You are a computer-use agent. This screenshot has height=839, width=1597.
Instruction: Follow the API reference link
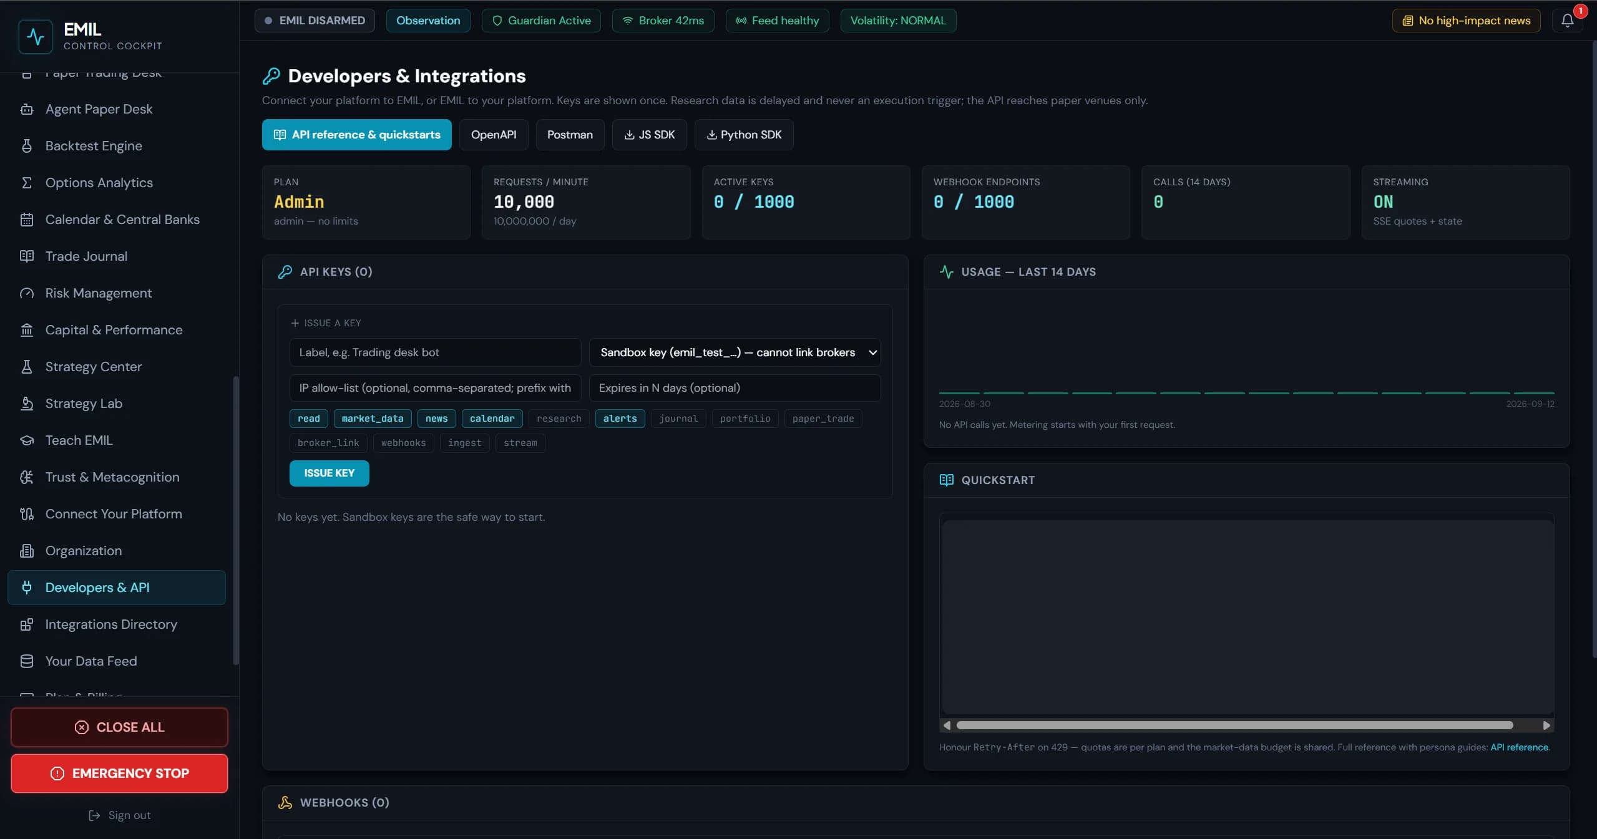tap(1519, 747)
